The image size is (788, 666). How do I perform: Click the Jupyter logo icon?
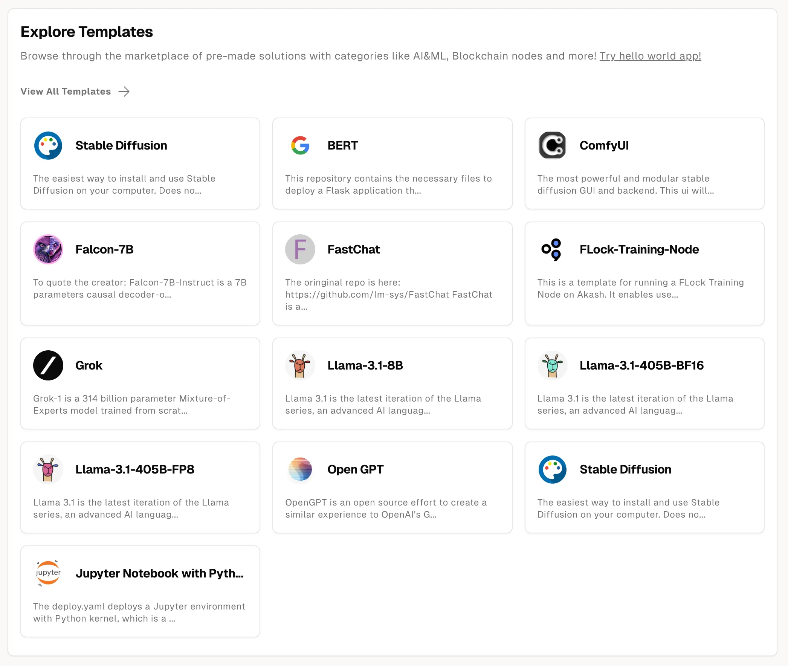click(48, 573)
